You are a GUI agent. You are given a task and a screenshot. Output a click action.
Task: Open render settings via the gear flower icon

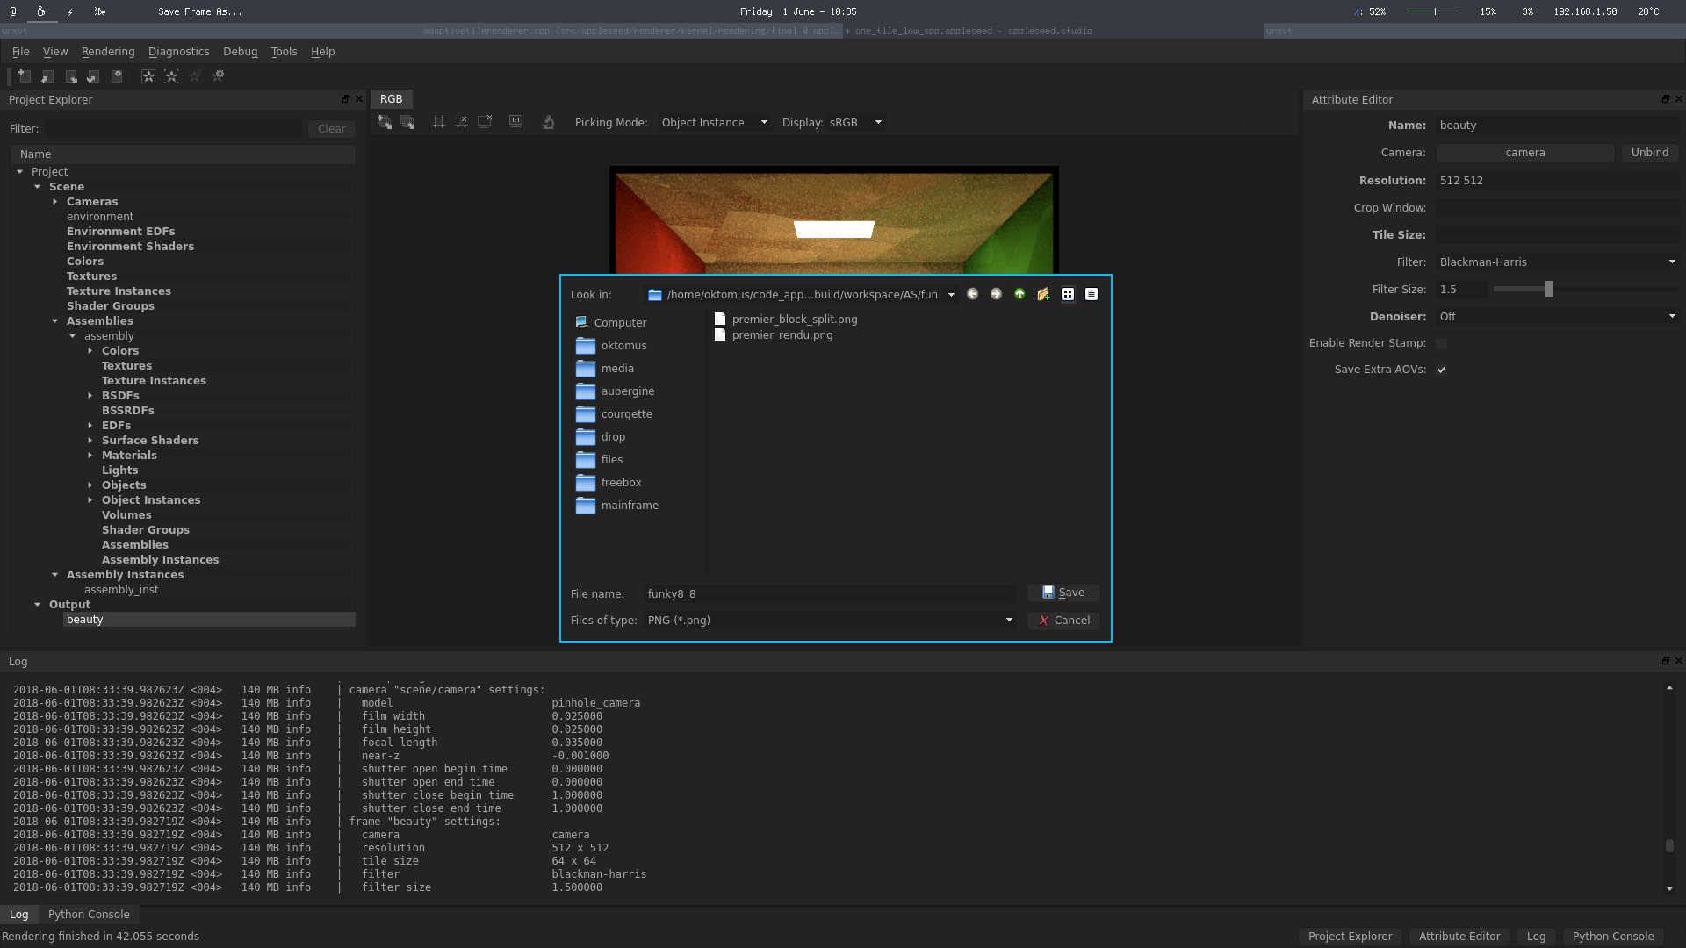coord(218,76)
